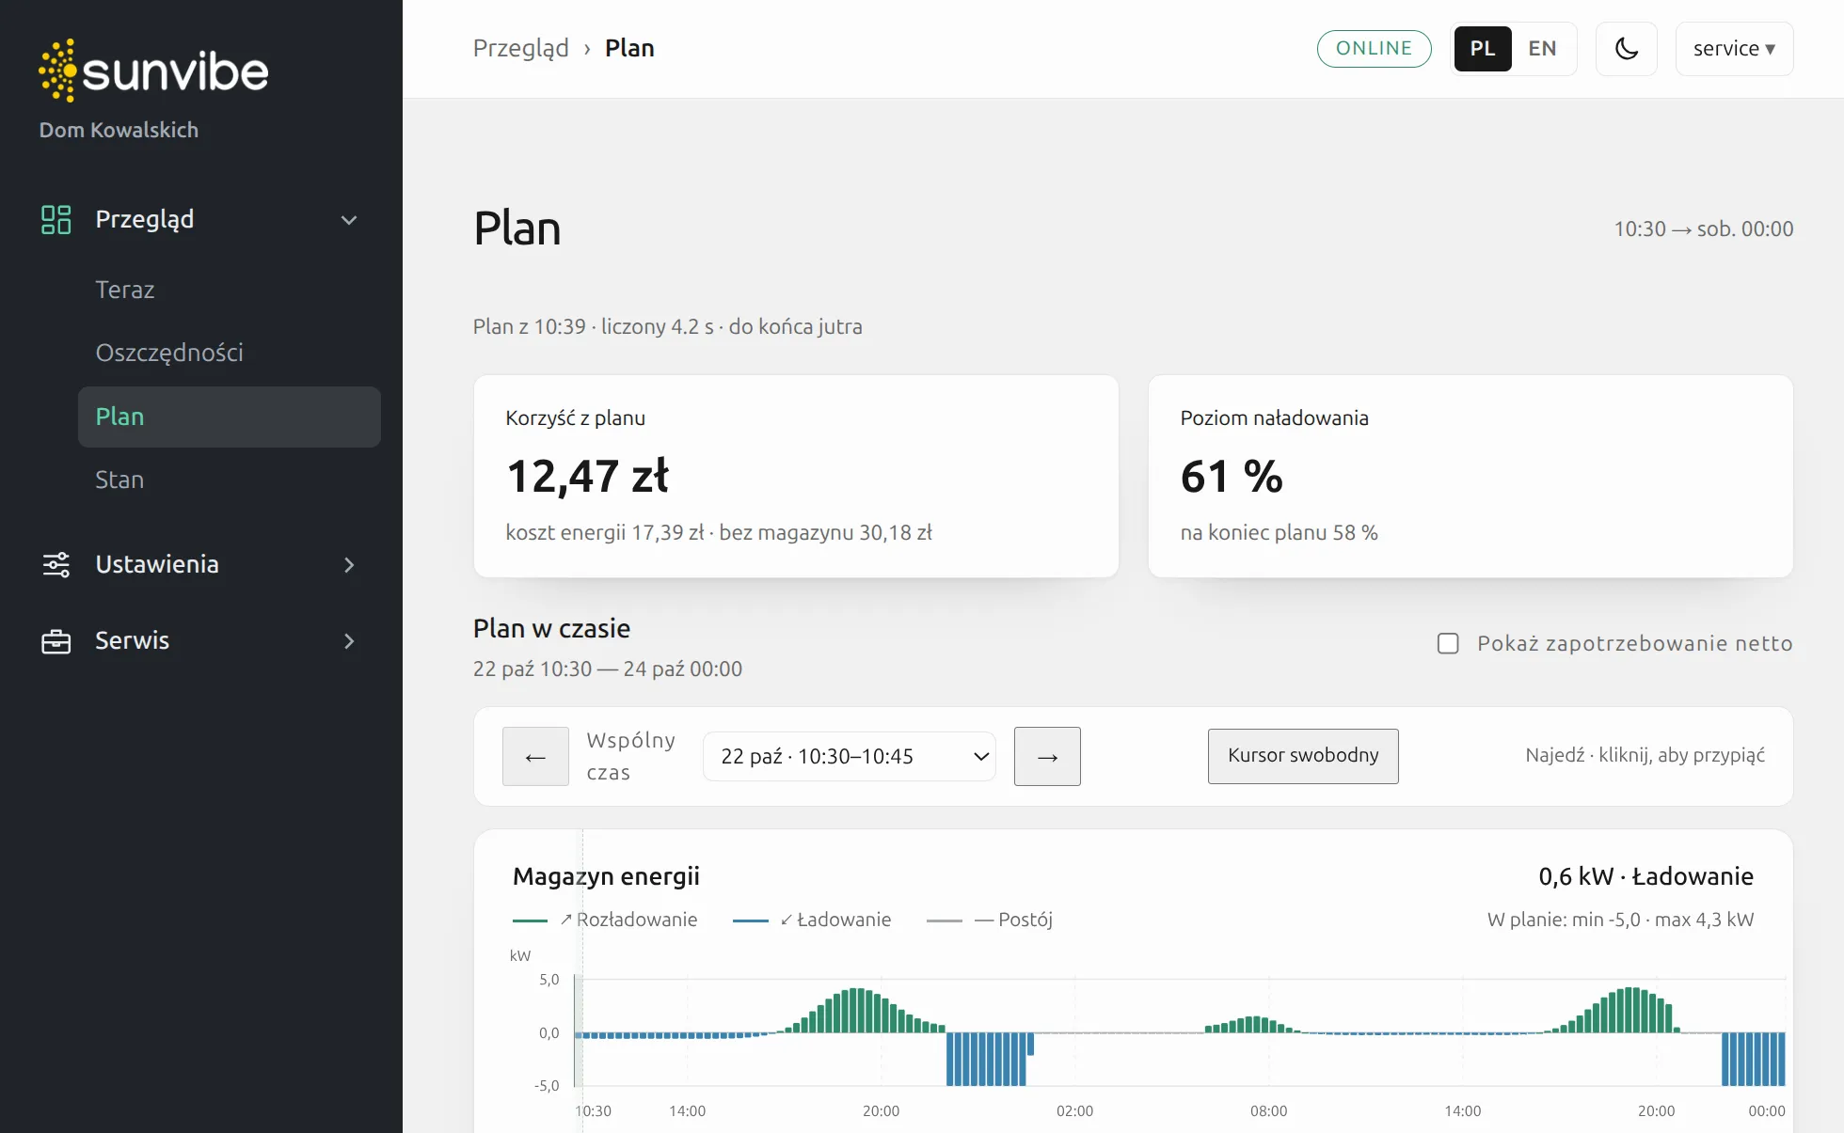Click the Ustawienia sliders icon
The height and width of the screenshot is (1133, 1844).
tap(56, 564)
